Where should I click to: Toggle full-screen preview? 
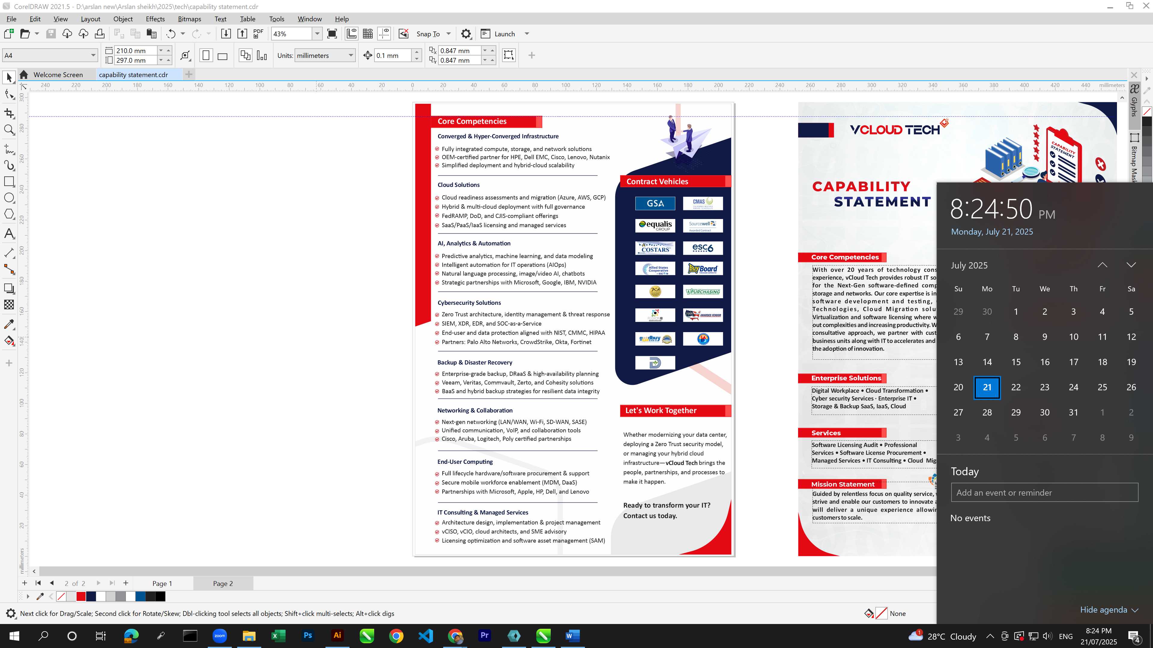pyautogui.click(x=332, y=34)
